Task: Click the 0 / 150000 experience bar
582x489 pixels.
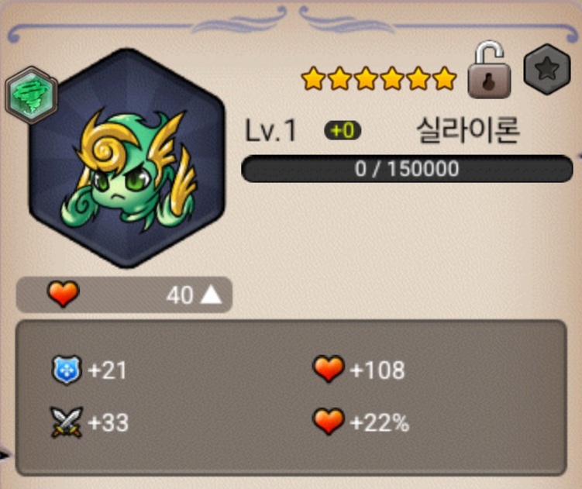Action: click(x=407, y=169)
